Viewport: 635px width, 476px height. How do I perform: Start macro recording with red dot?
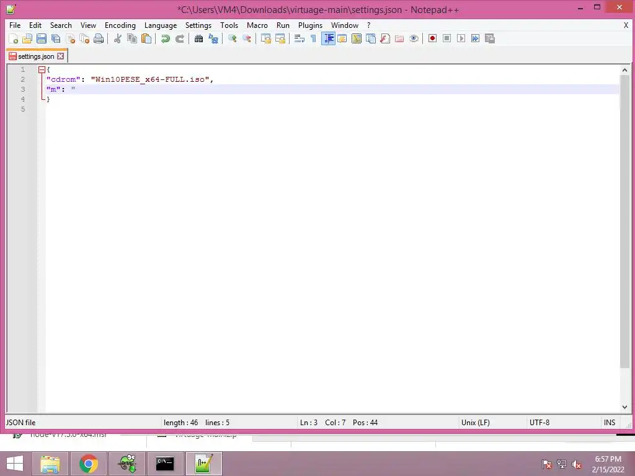click(x=432, y=38)
